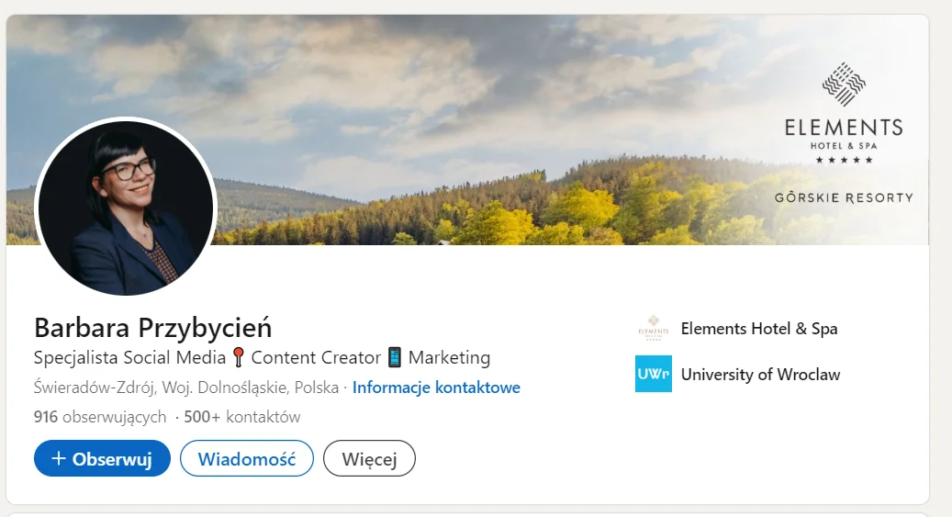Click the diamond Elements emblem in the banner
Screen dimensions: 952x517
pos(844,84)
